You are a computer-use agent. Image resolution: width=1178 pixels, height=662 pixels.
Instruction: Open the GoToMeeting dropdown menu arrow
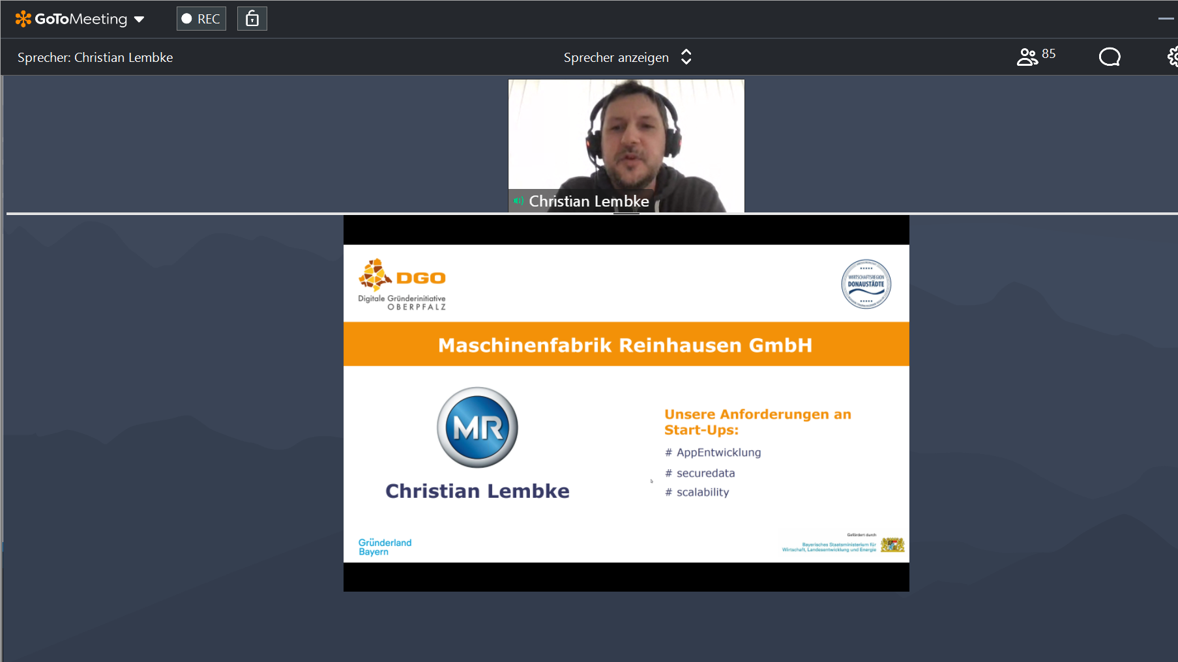point(139,20)
